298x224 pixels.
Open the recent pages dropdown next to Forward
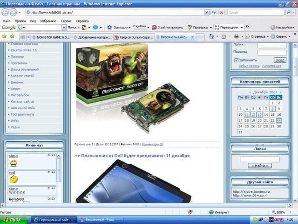(20, 13)
